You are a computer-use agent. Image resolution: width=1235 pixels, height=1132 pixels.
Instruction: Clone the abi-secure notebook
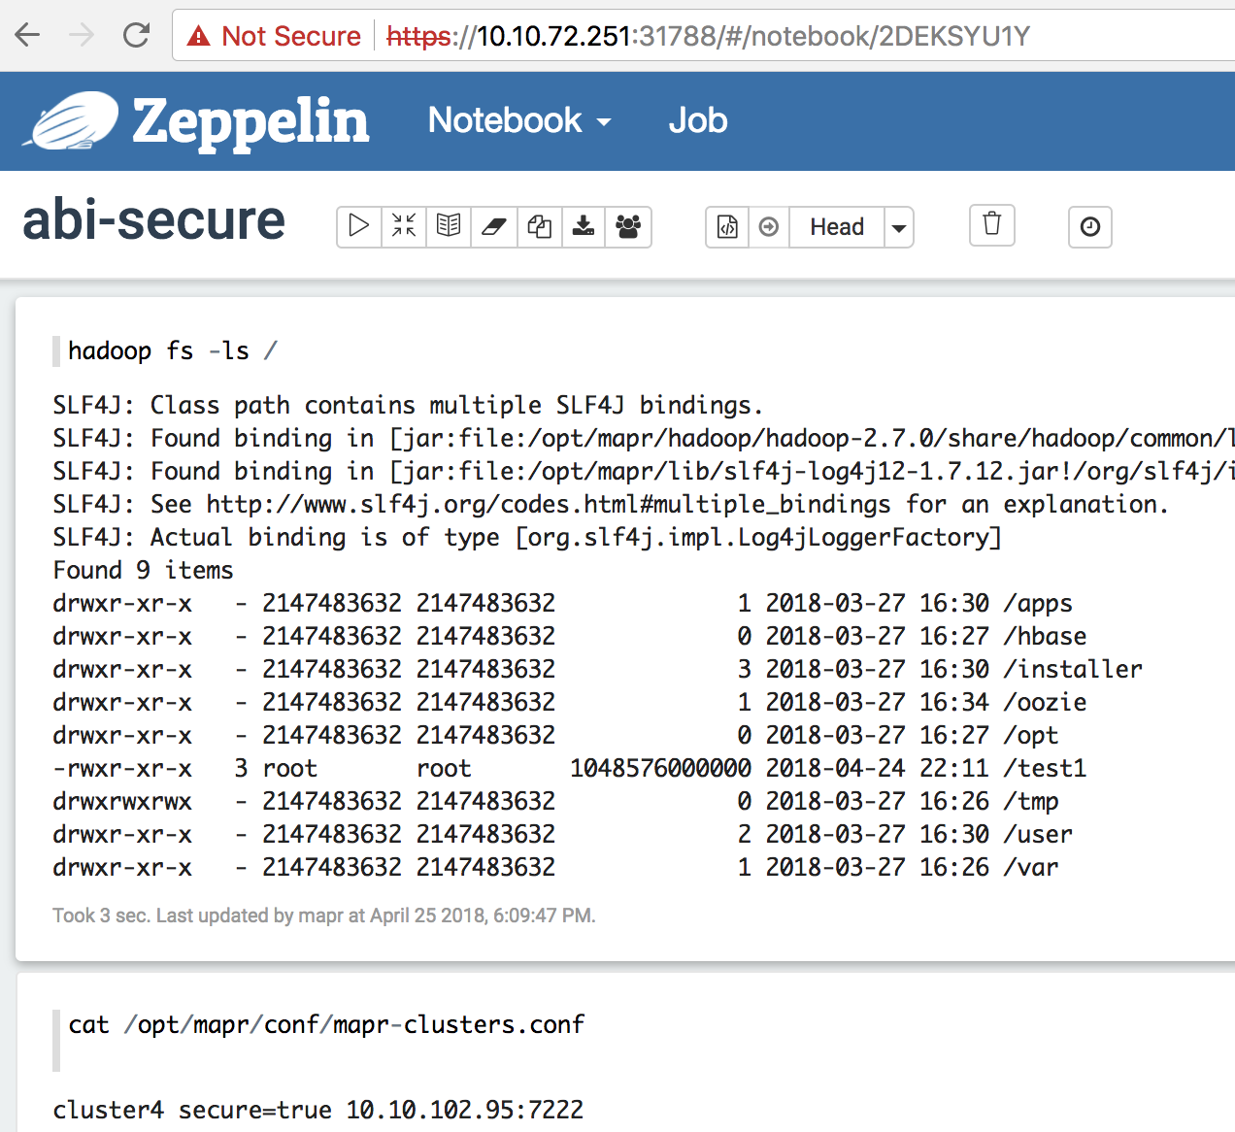point(539,226)
